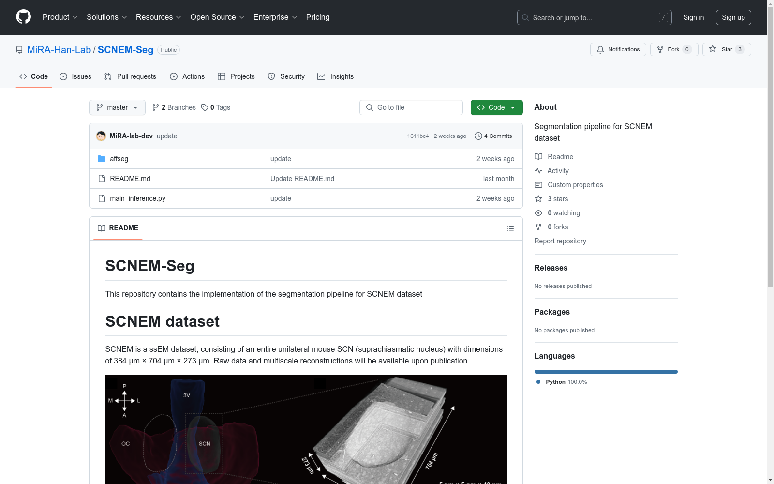Open commit 1611bc4 hash link

(418, 136)
